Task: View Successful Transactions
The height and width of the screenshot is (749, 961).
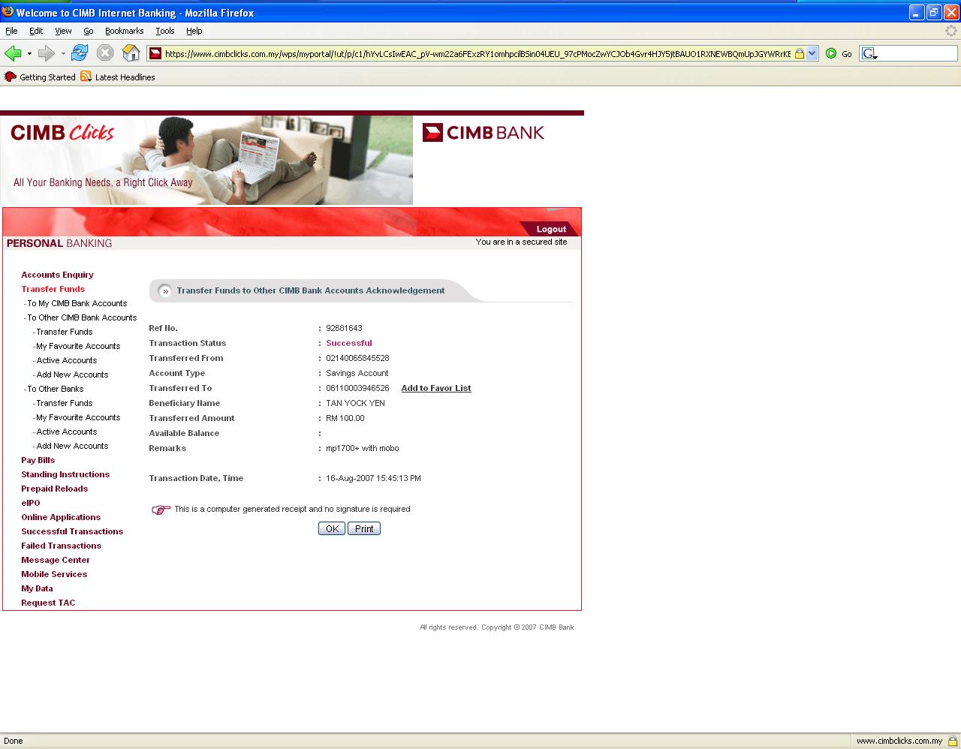Action: 72,531
